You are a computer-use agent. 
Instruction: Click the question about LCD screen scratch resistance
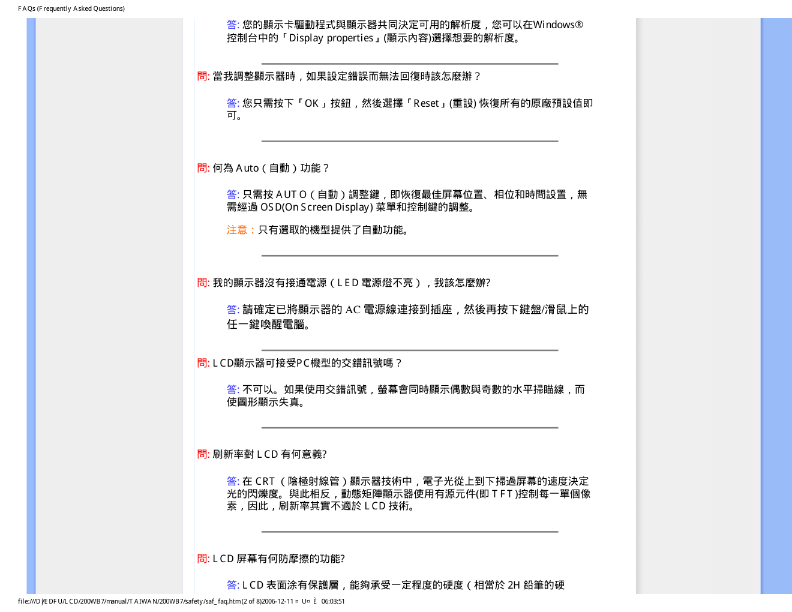[x=271, y=559]
